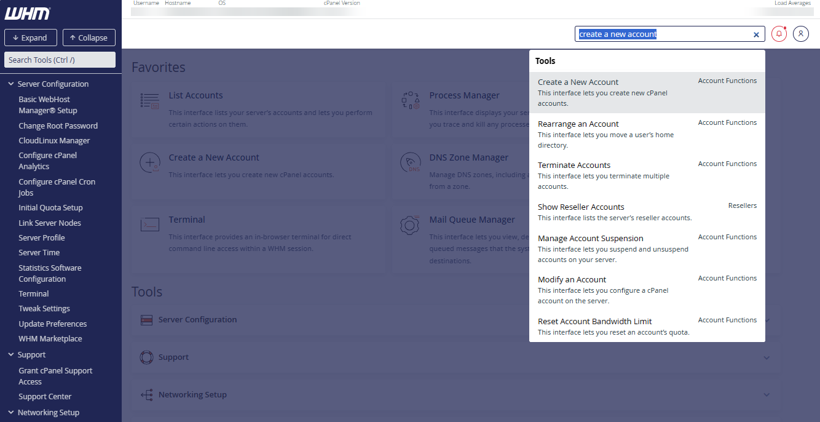Expand the Support Tools panel chevron
The width and height of the screenshot is (820, 422).
point(767,357)
